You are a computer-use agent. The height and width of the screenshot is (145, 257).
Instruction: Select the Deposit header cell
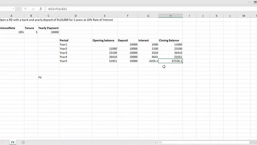pos(128,40)
